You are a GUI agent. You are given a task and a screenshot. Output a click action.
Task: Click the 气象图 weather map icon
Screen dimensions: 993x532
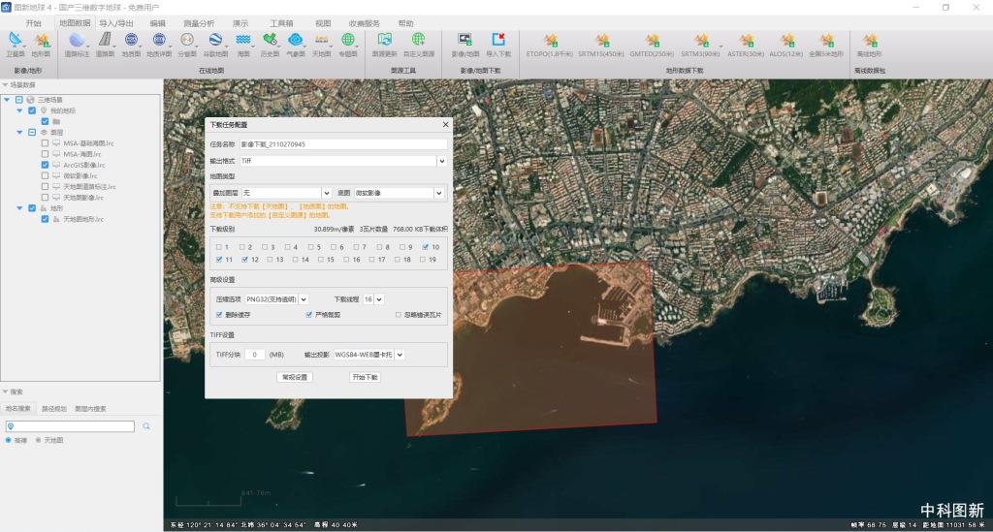296,41
